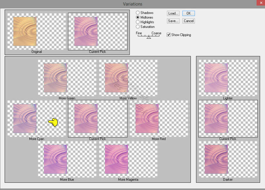Screen dimensions: 265x190
Task: Cancel the Variations dialog
Action: click(x=188, y=21)
